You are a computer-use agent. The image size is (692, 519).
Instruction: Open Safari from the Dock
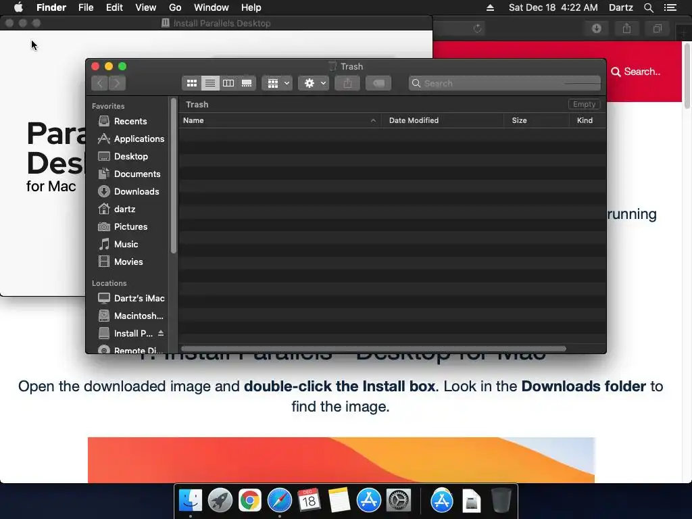tap(279, 501)
